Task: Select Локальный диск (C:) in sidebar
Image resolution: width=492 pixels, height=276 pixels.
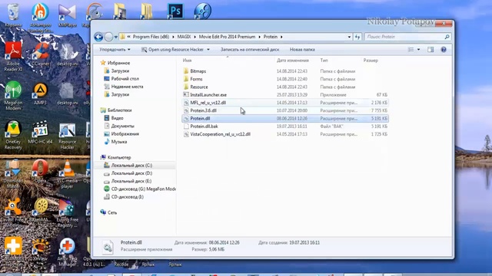Action: click(131, 166)
